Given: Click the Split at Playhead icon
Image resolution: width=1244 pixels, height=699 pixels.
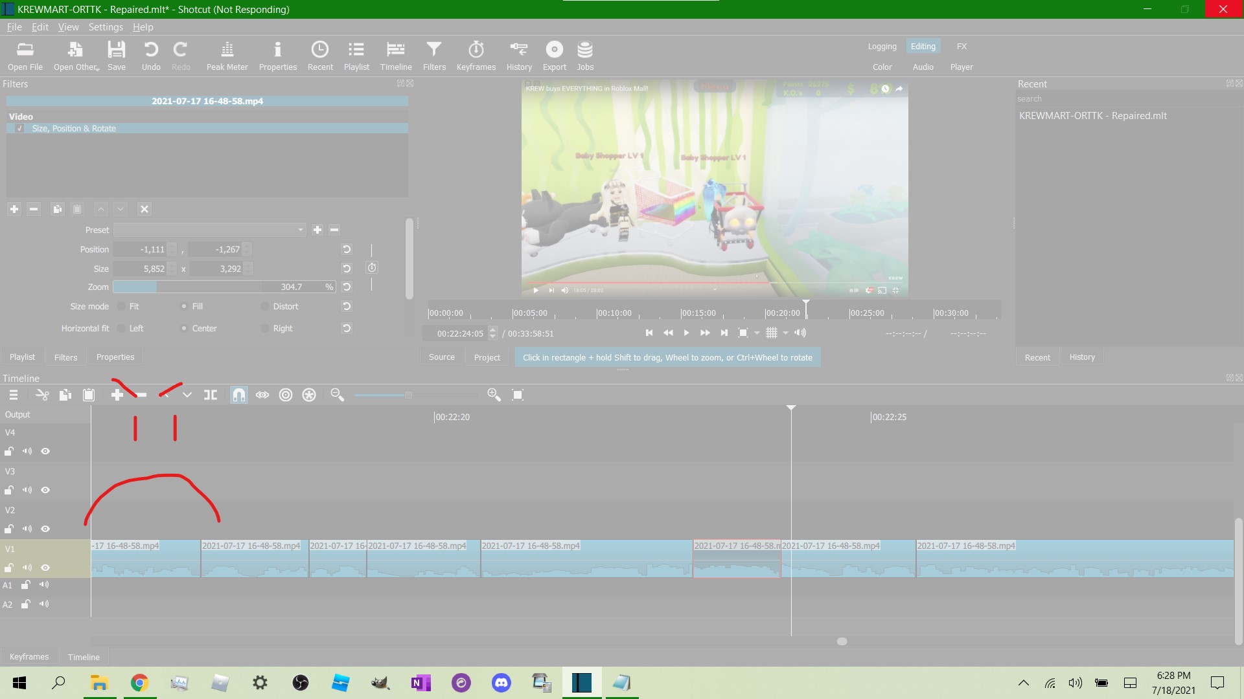Looking at the screenshot, I should coord(210,395).
